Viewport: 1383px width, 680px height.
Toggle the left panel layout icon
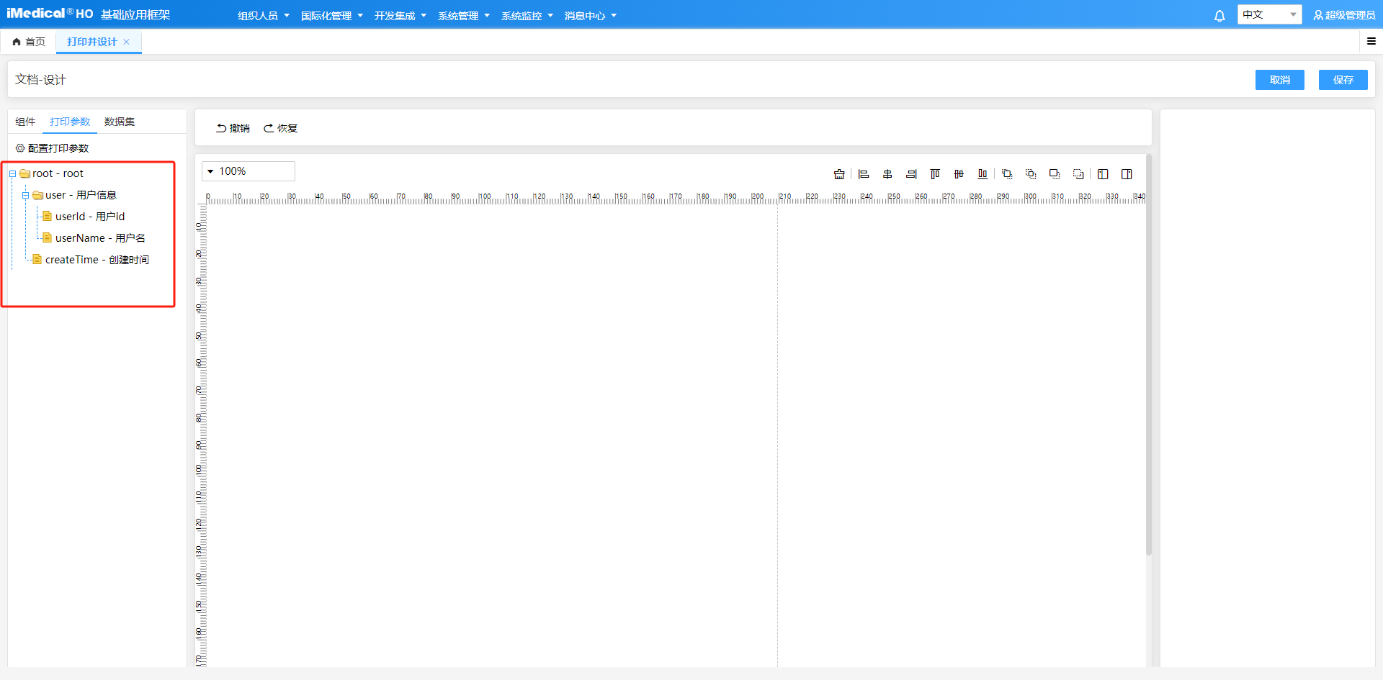[x=1103, y=174]
